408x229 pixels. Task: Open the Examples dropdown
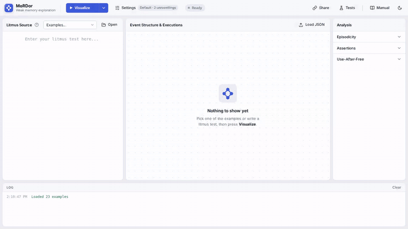coord(70,25)
